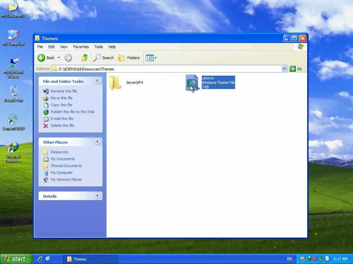Click the green Back arrow button
This screenshot has height=264, width=353.
tap(41, 58)
